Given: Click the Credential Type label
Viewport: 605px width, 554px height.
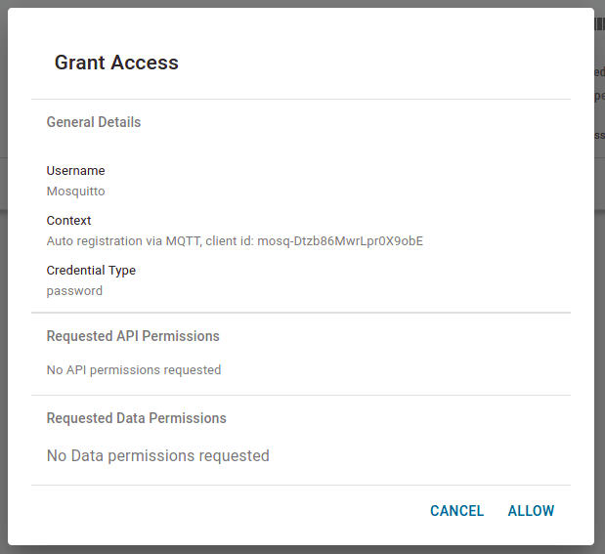Looking at the screenshot, I should pos(91,271).
